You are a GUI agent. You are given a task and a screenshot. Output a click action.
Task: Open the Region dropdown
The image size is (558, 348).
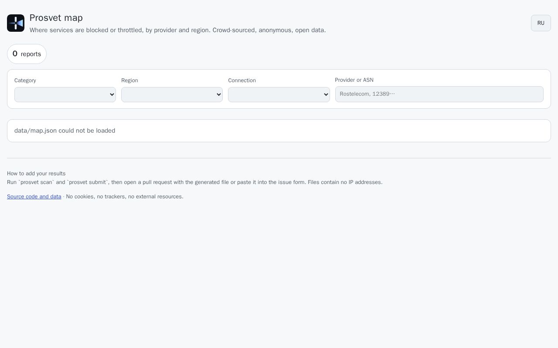pyautogui.click(x=172, y=94)
